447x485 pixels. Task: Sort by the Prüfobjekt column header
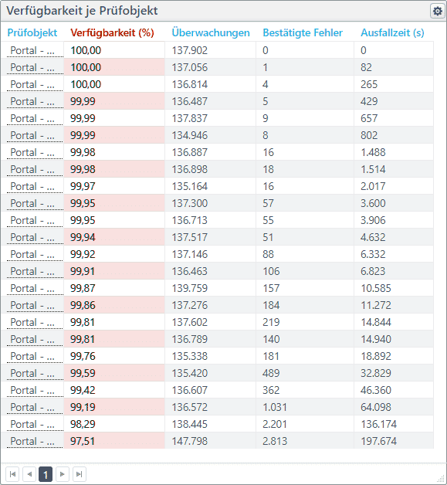tap(32, 32)
